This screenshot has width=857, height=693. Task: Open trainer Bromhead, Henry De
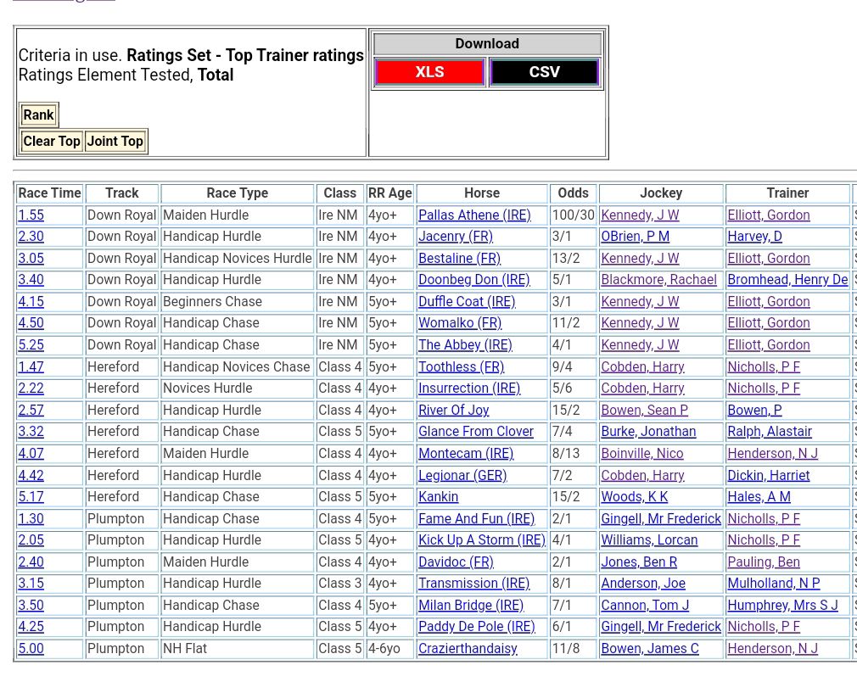787,280
